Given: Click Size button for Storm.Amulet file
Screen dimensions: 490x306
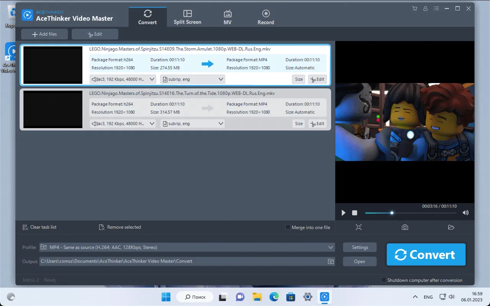Looking at the screenshot, I should coord(299,79).
